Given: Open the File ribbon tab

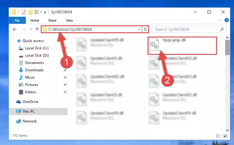Looking at the screenshot, I should point(17,20).
